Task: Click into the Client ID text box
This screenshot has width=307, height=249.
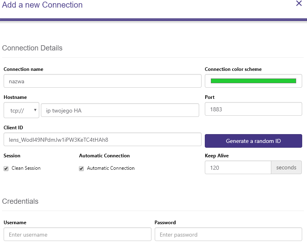Action: 102,140
